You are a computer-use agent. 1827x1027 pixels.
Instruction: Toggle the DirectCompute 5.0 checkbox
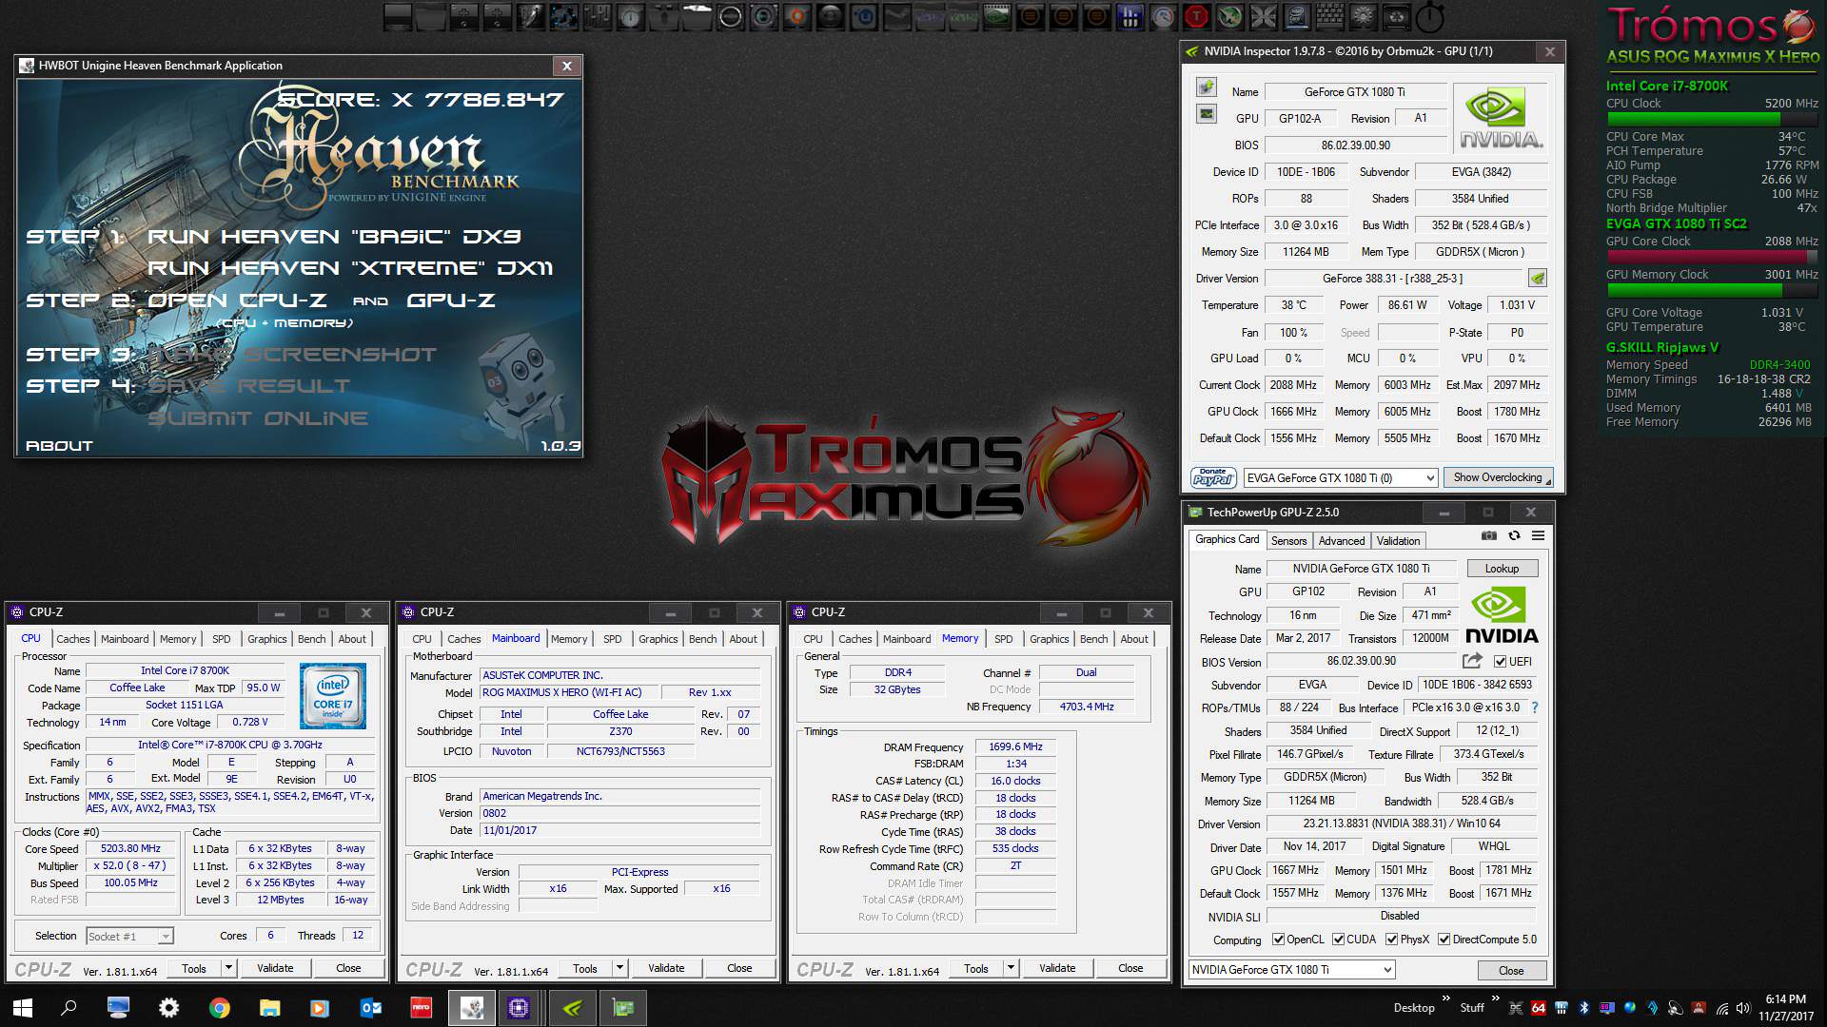(1444, 940)
